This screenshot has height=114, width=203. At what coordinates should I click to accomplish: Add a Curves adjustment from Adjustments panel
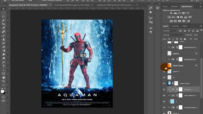(180, 13)
